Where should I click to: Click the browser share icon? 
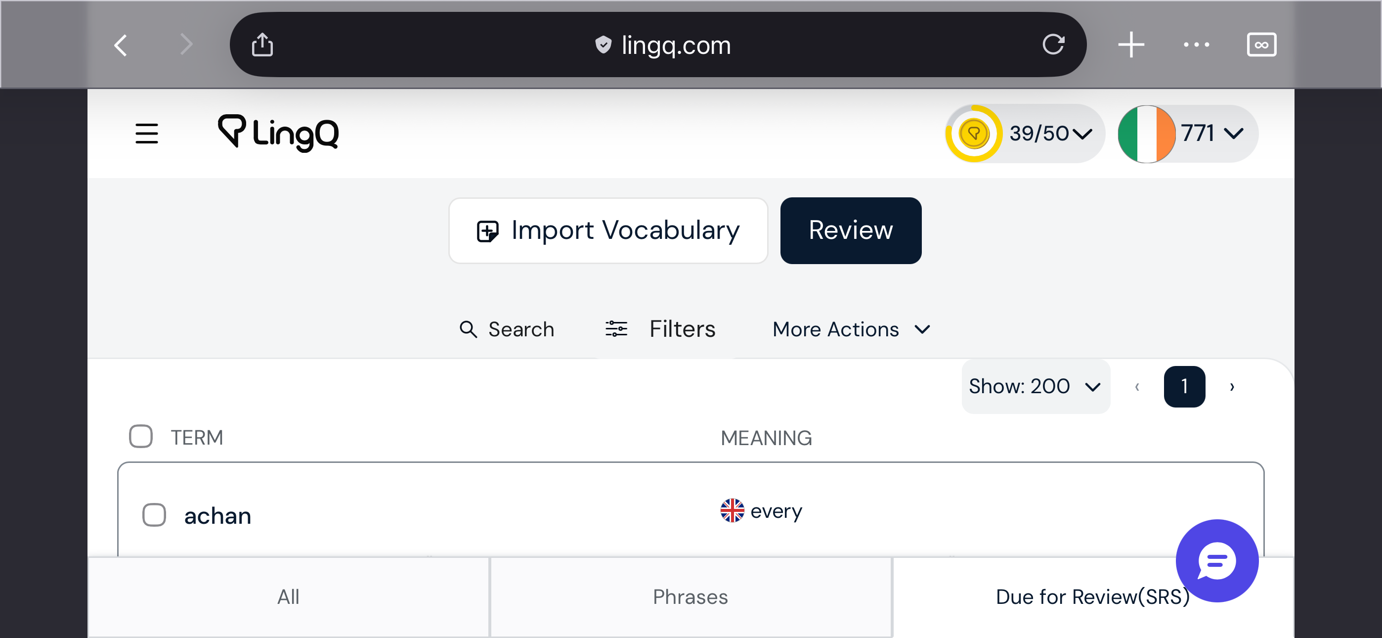tap(262, 45)
